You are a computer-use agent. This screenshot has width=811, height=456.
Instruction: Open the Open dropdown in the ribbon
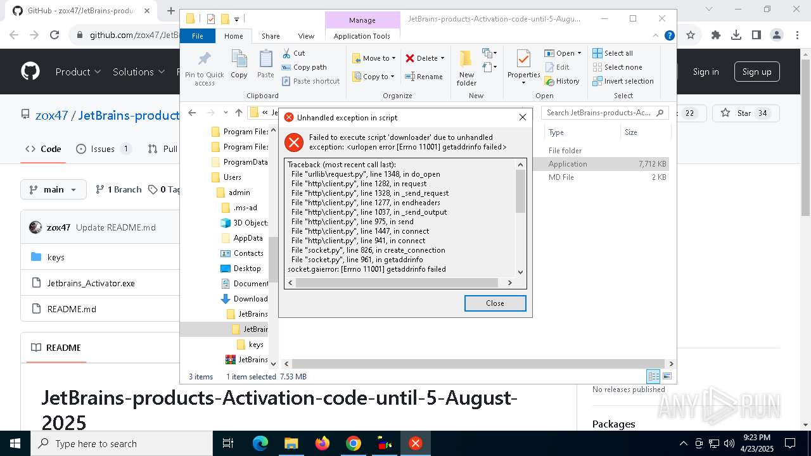[563, 53]
